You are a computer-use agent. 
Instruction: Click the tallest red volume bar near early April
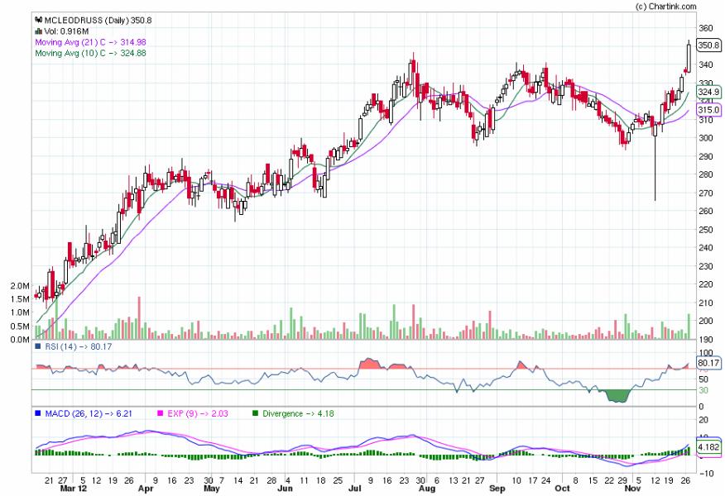[139, 317]
